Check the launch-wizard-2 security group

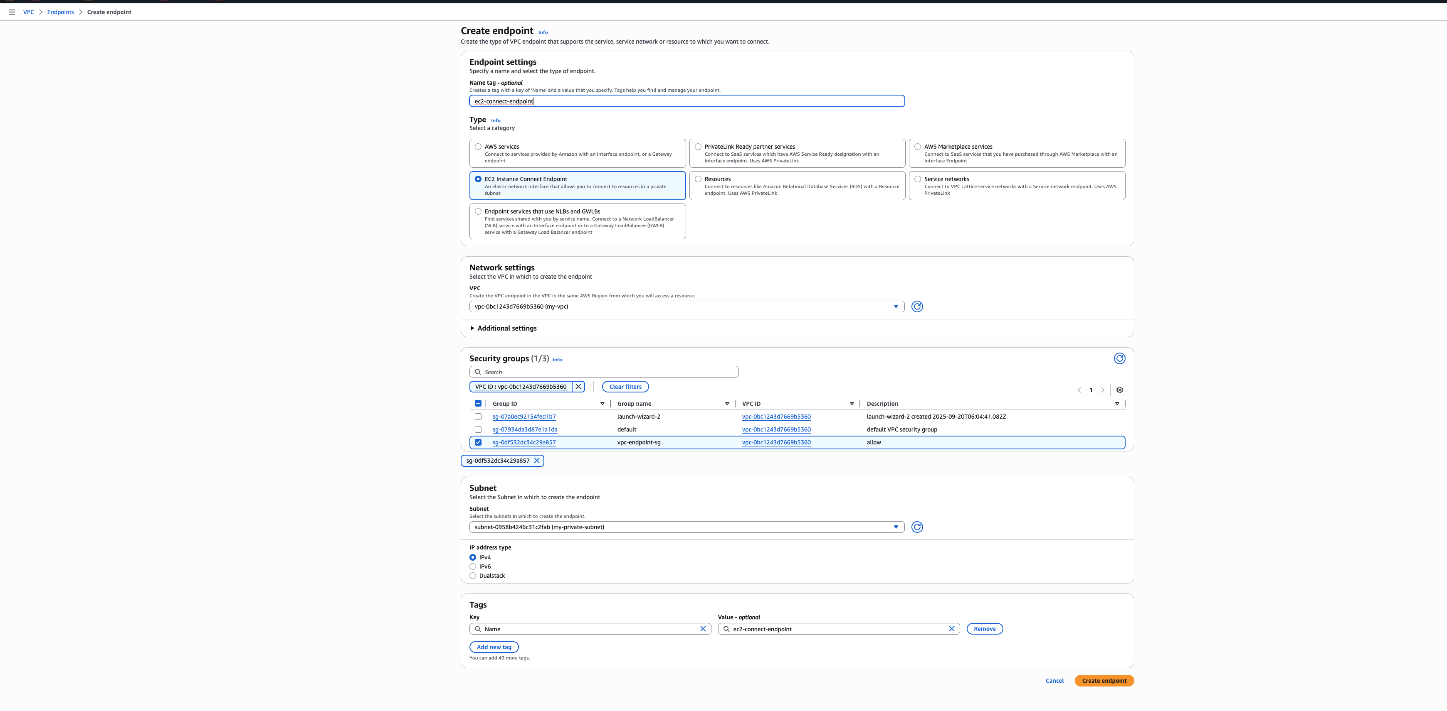coord(478,417)
